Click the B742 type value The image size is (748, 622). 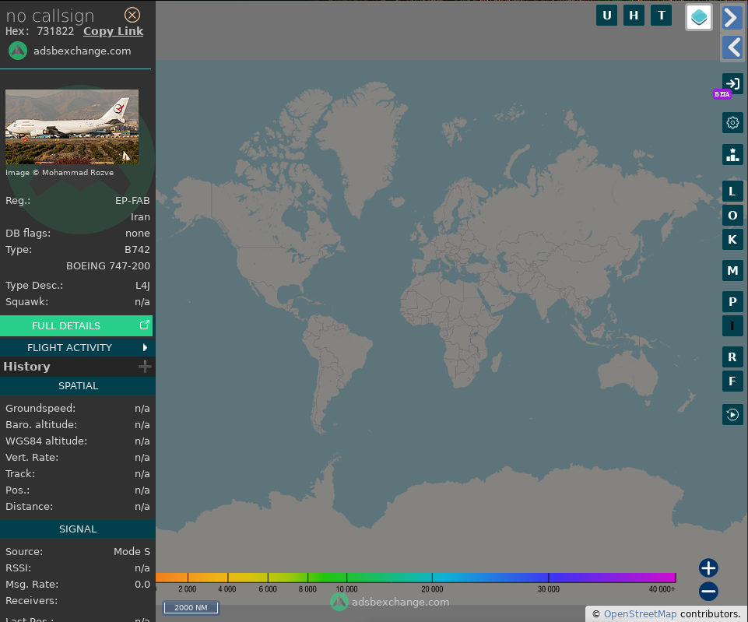coord(138,250)
